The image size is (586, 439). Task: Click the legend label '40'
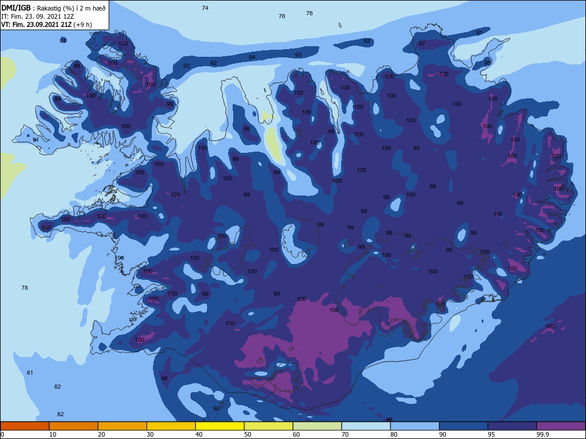tap(199, 434)
